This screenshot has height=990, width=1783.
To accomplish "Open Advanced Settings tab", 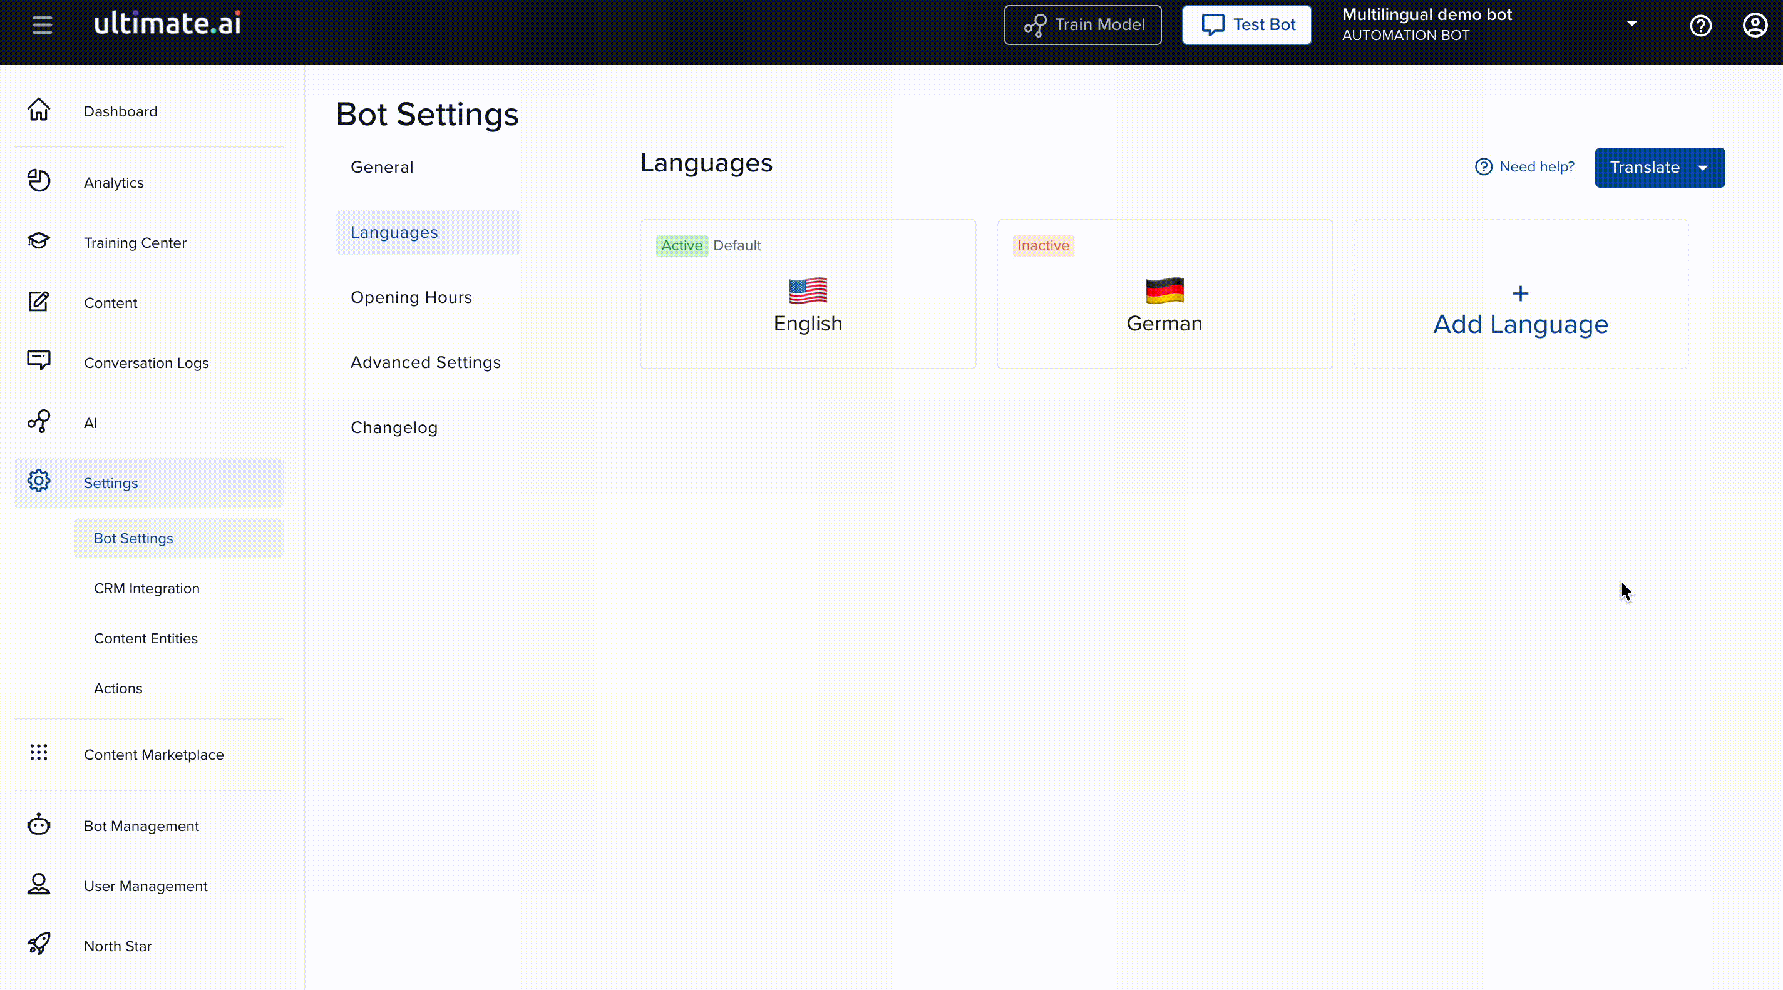I will [426, 362].
